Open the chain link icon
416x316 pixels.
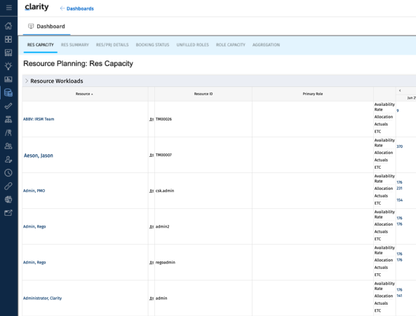tap(8, 186)
